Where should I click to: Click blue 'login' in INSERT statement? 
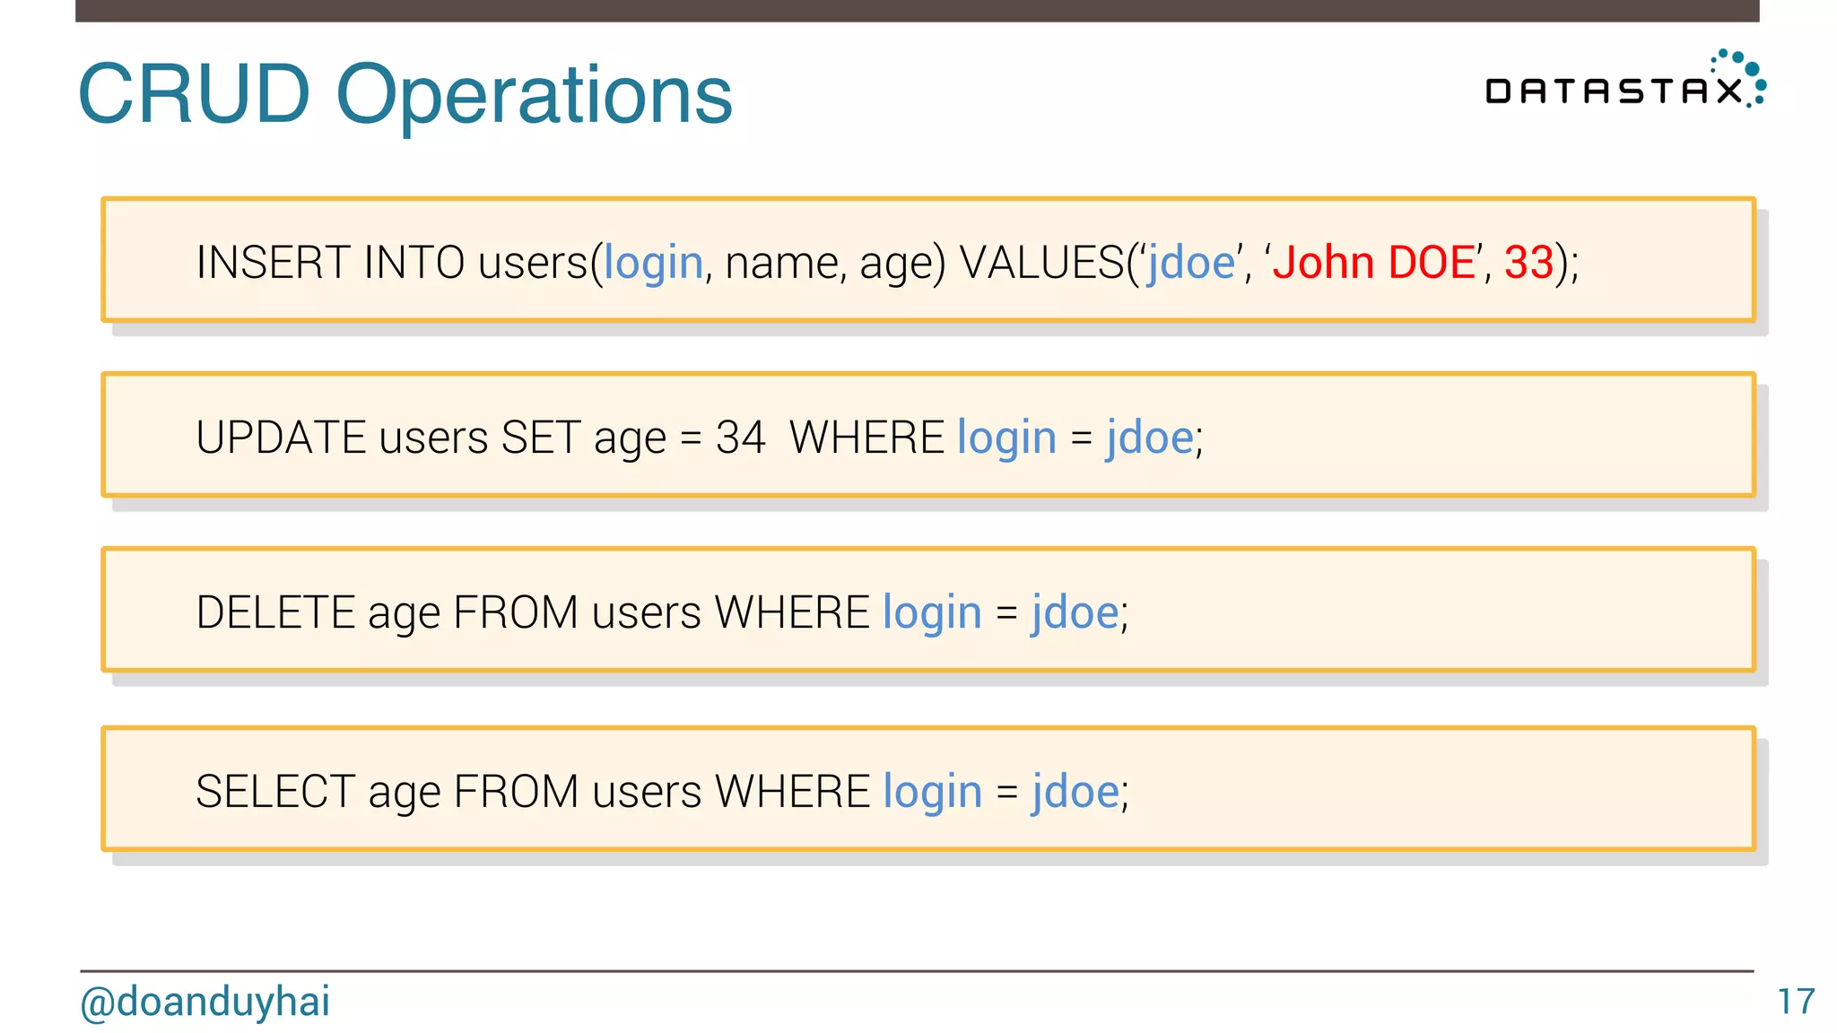[x=653, y=263]
